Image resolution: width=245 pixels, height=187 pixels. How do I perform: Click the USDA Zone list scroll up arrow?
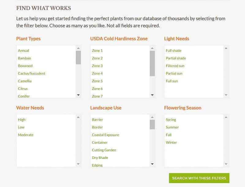pyautogui.click(x=152, y=48)
